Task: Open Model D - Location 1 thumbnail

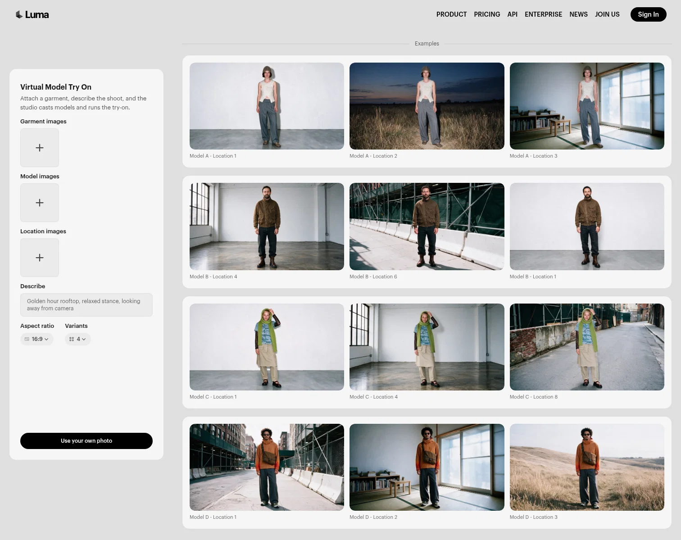Action: [267, 467]
